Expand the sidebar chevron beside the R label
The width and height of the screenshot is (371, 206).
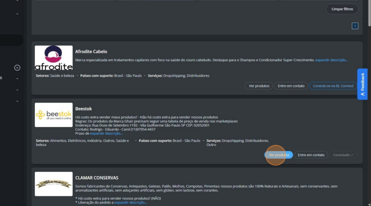17,78
